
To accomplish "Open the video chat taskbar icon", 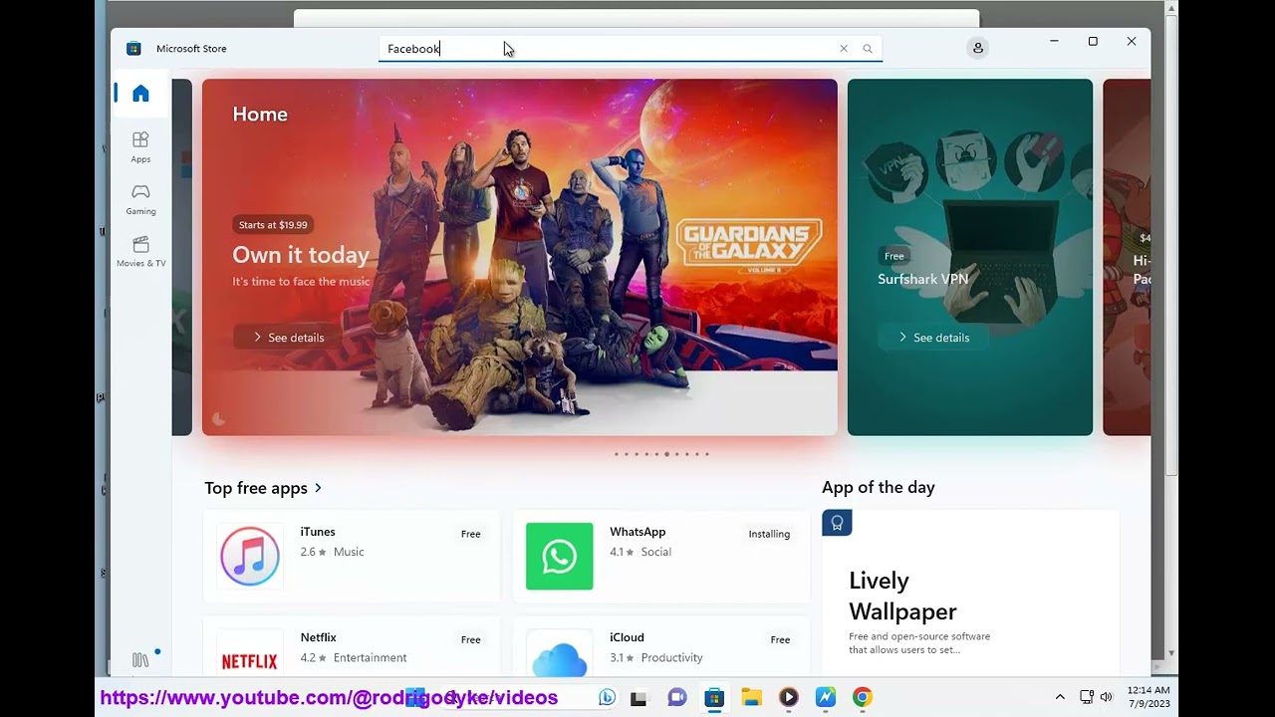I will pyautogui.click(x=677, y=698).
